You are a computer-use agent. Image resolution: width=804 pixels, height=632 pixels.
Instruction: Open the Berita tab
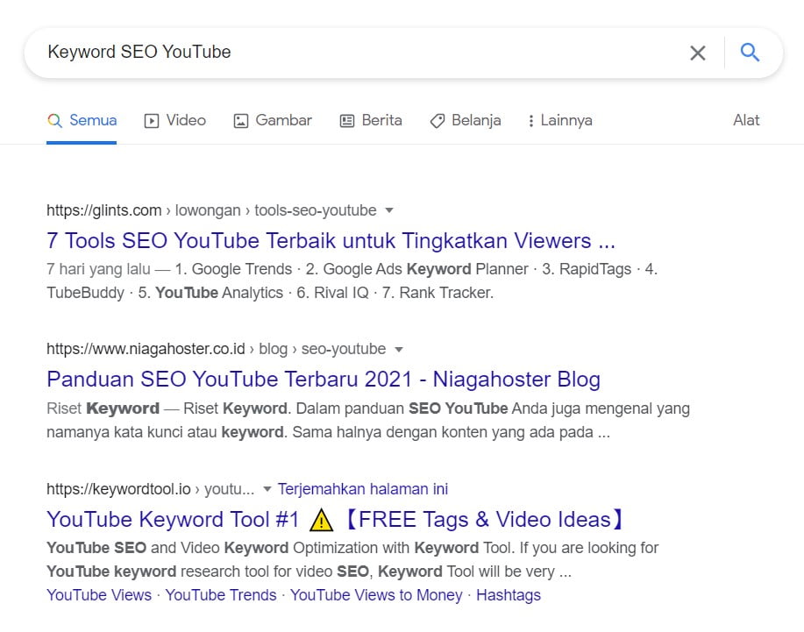[x=371, y=120]
